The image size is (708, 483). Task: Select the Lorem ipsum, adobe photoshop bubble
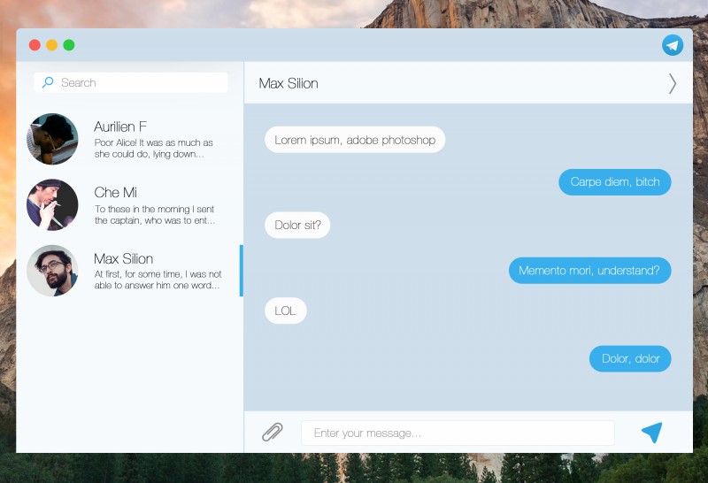point(355,140)
